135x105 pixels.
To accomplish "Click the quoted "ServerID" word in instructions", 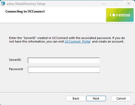I will 29,38.
